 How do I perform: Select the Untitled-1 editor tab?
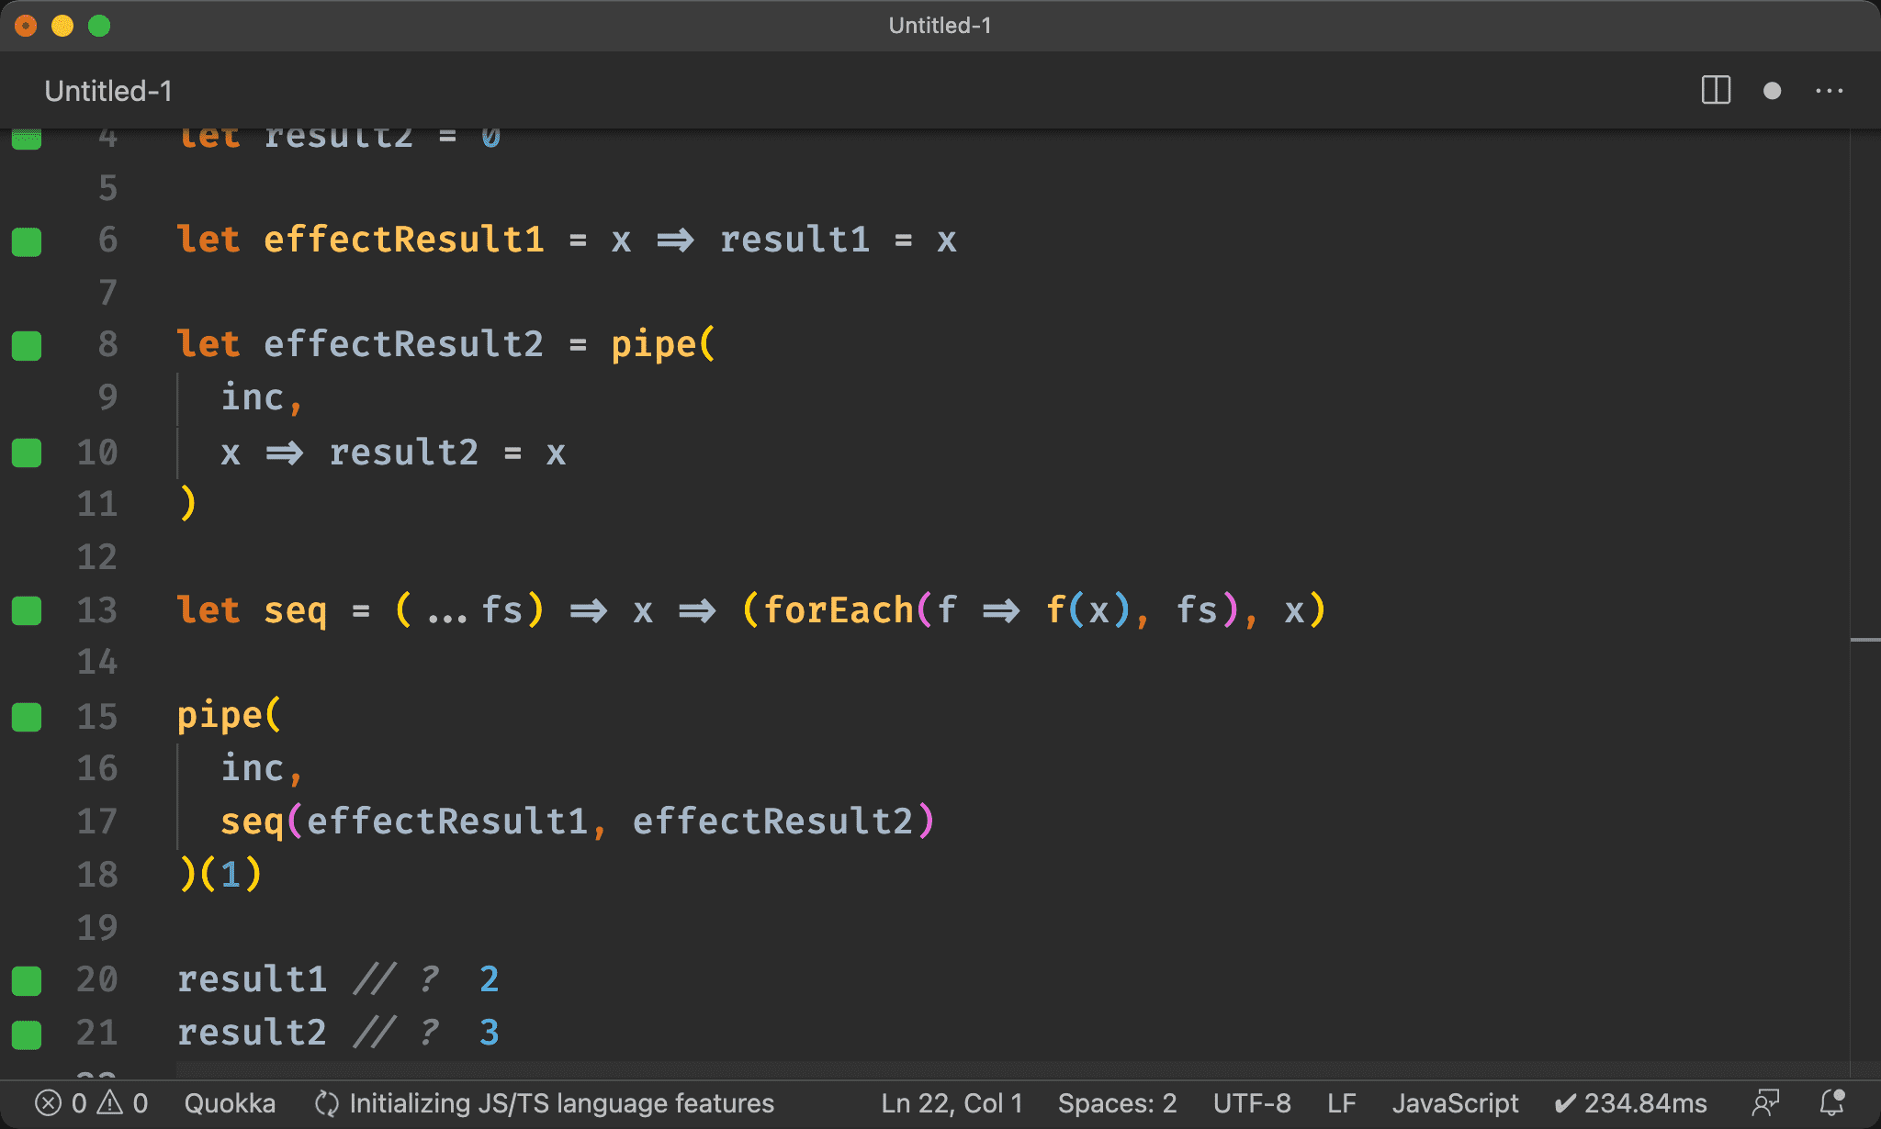pos(107,91)
